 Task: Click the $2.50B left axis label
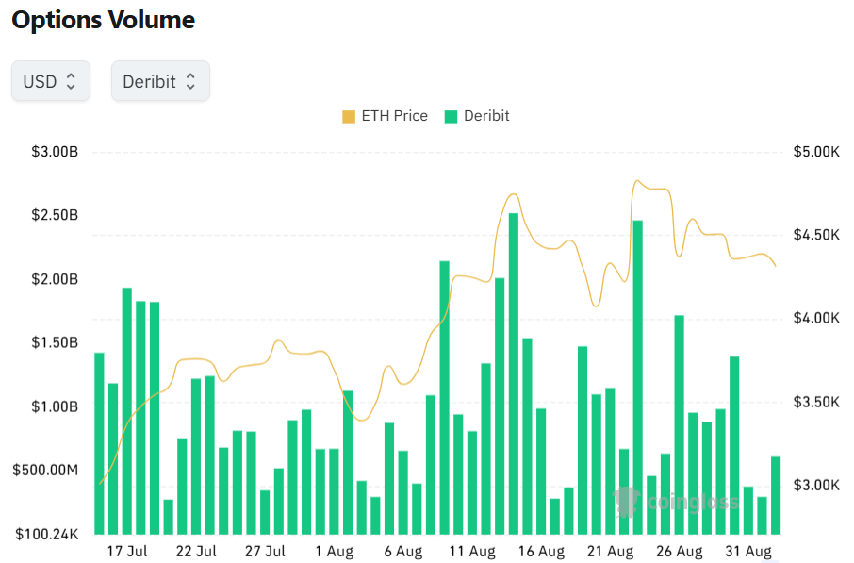55,215
